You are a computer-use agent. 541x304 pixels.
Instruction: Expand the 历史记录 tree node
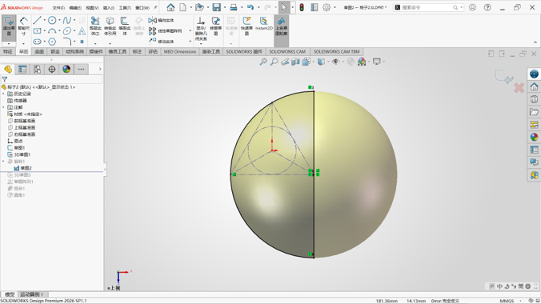point(3,94)
